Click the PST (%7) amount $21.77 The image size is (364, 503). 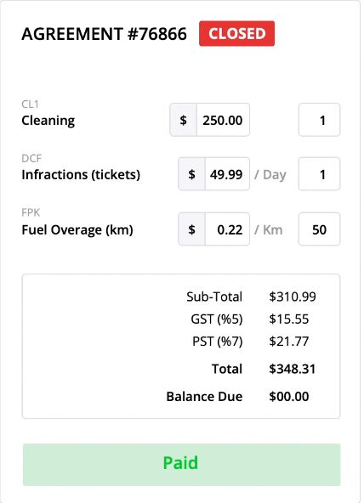289,342
